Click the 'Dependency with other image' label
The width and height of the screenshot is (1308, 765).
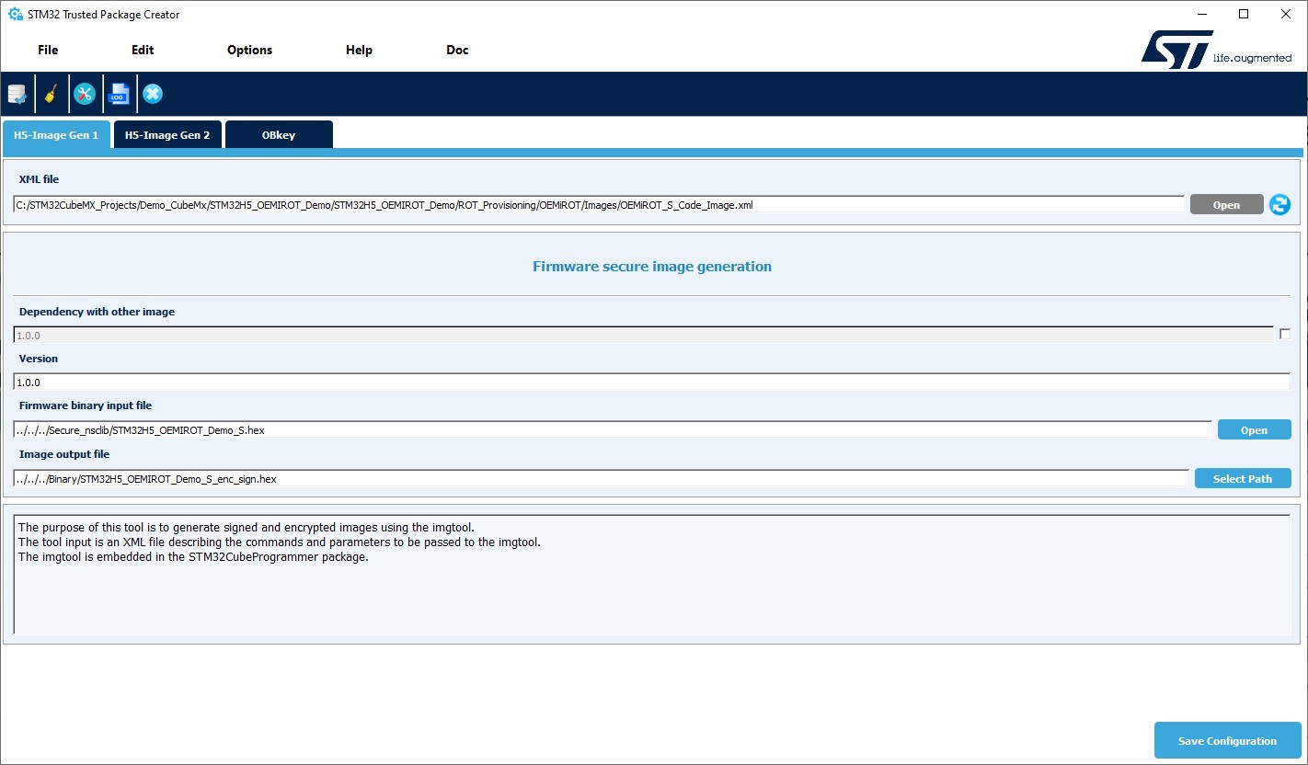click(97, 312)
